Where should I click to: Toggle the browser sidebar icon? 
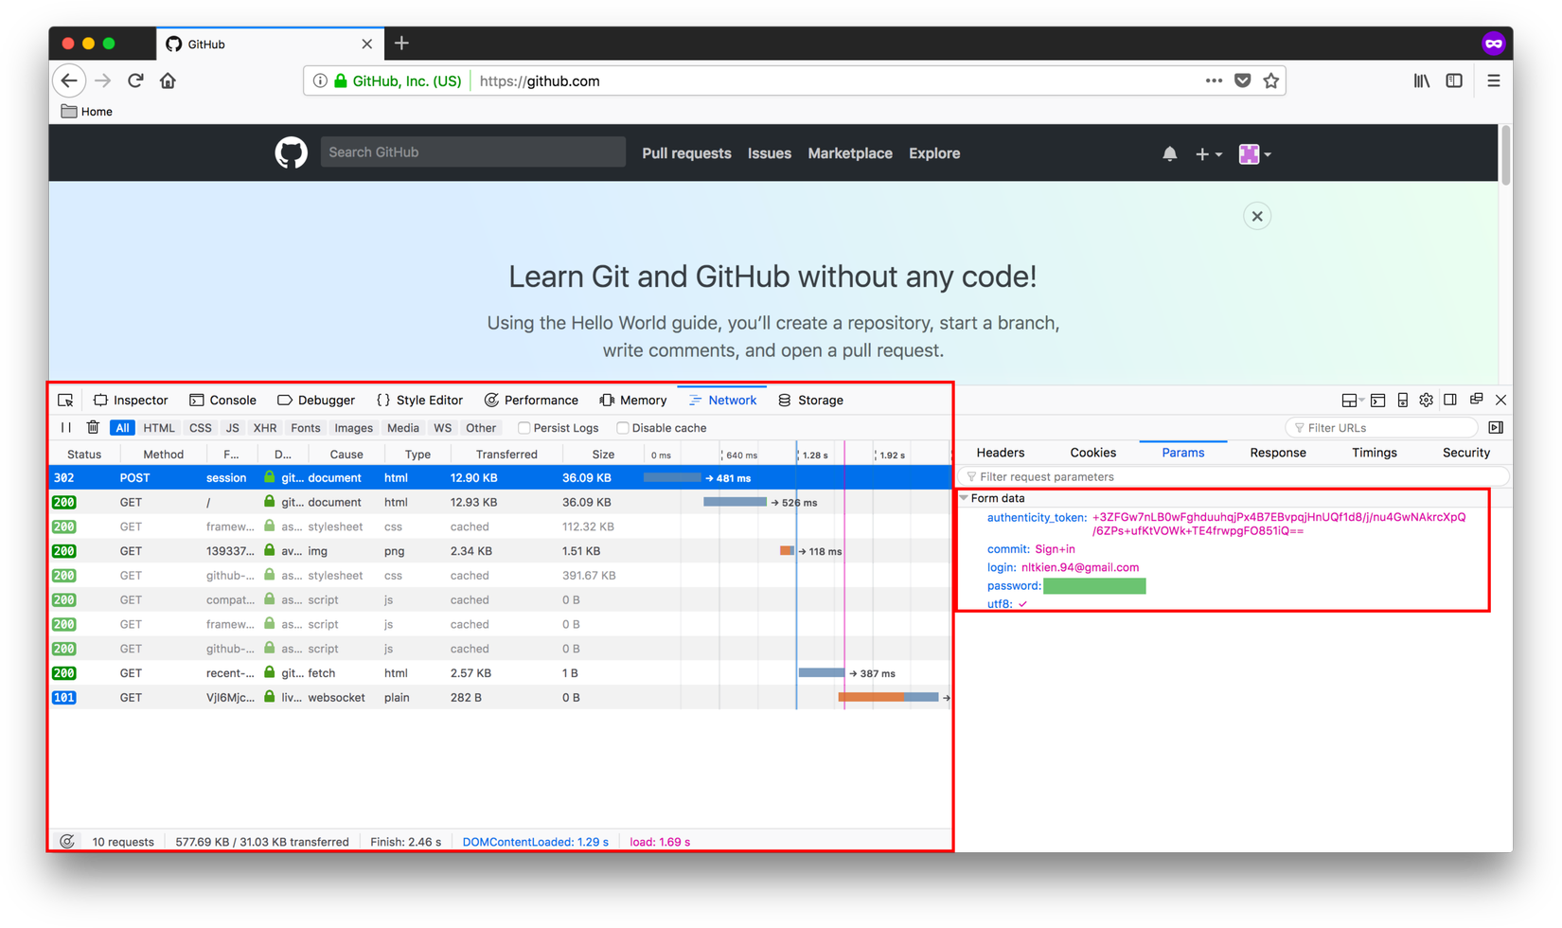click(1454, 80)
